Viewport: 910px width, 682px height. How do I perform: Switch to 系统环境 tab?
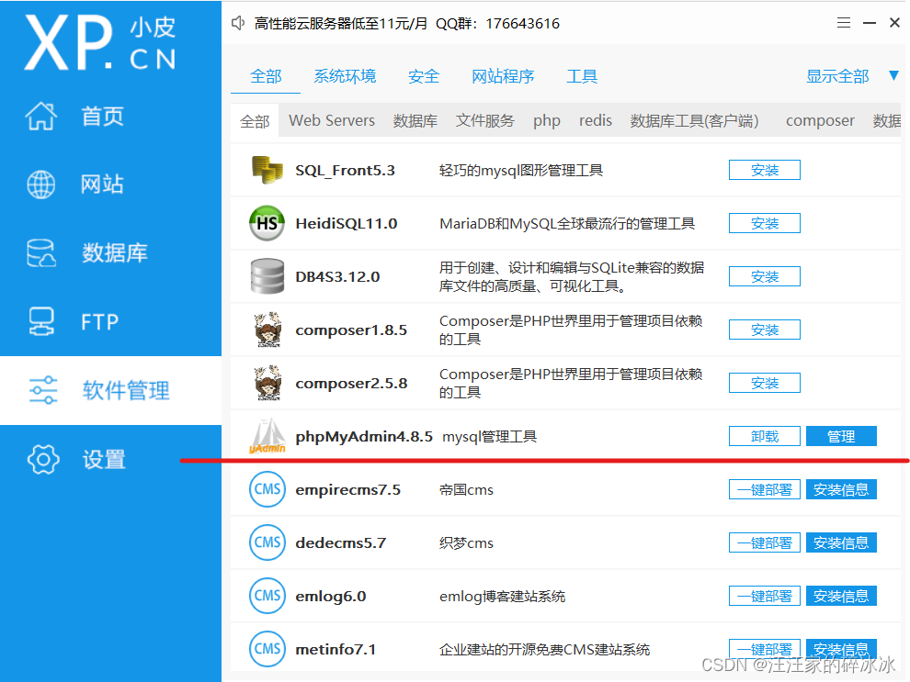(x=345, y=76)
